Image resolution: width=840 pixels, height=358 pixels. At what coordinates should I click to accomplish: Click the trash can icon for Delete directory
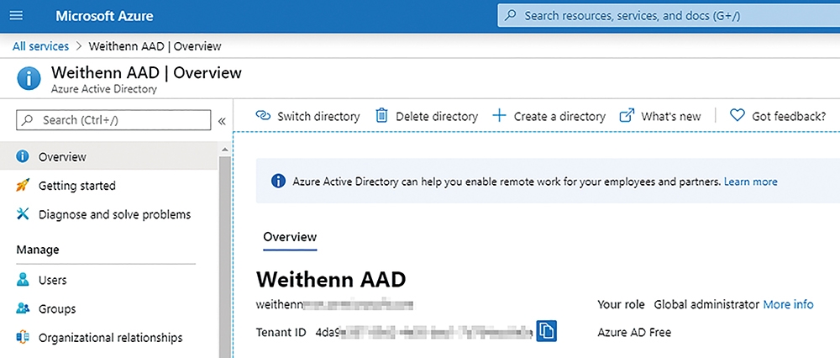click(381, 116)
